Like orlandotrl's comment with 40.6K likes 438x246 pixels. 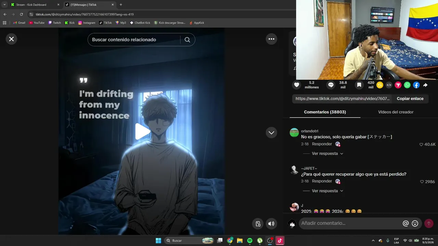click(421, 145)
